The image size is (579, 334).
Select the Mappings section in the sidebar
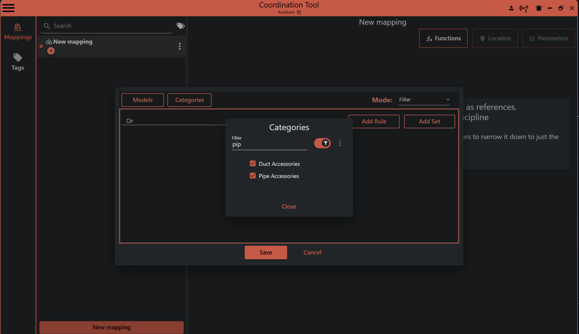click(17, 32)
